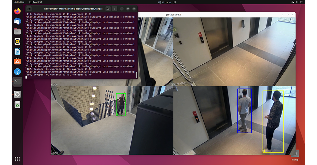This screenshot has height=165, width=317.
Task: Click the new tab icon in terminal
Action: point(29,9)
